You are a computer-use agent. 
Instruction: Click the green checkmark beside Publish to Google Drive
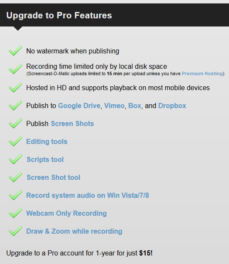click(x=15, y=105)
